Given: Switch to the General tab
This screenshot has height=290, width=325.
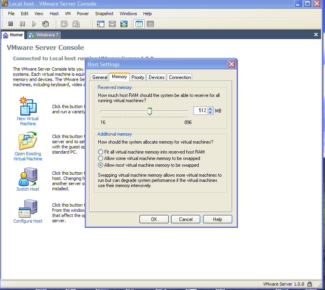Looking at the screenshot, I should tap(100, 77).
